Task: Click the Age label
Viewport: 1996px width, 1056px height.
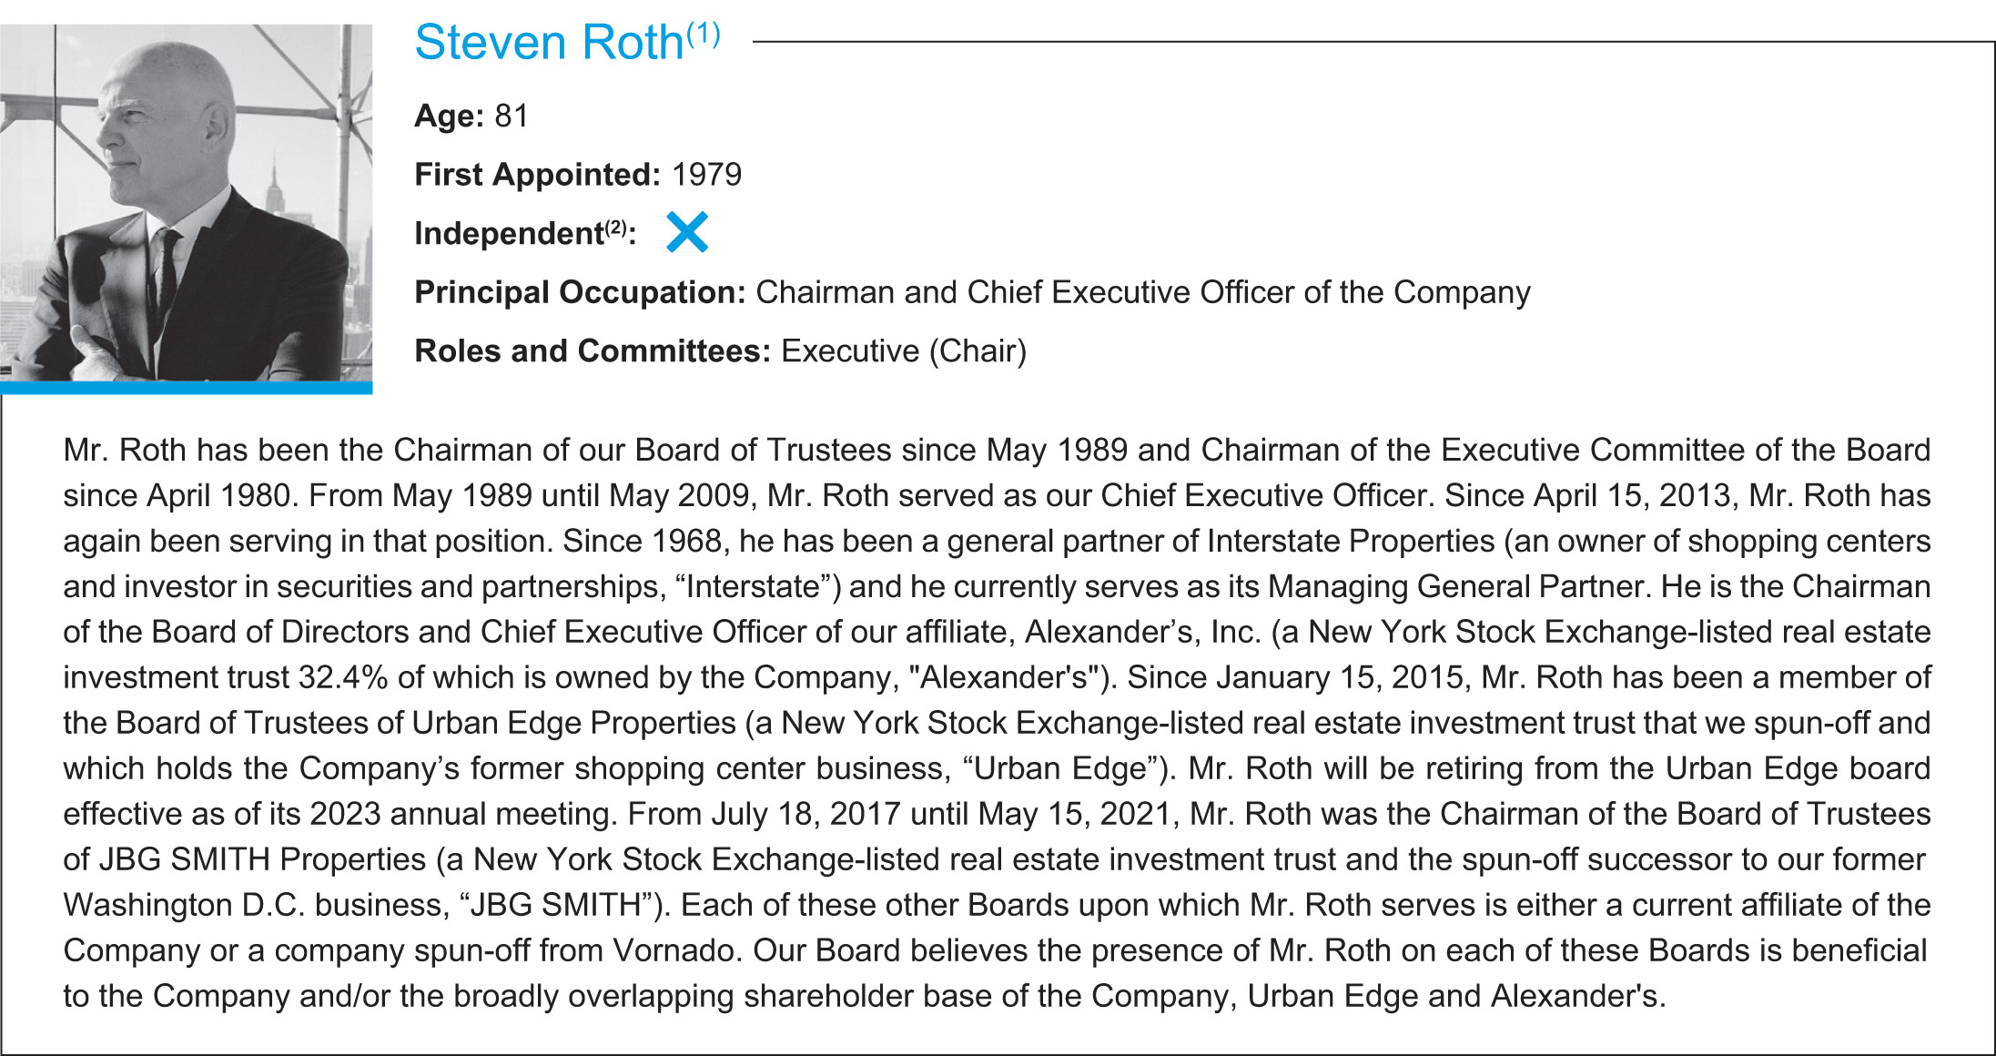Action: [449, 116]
